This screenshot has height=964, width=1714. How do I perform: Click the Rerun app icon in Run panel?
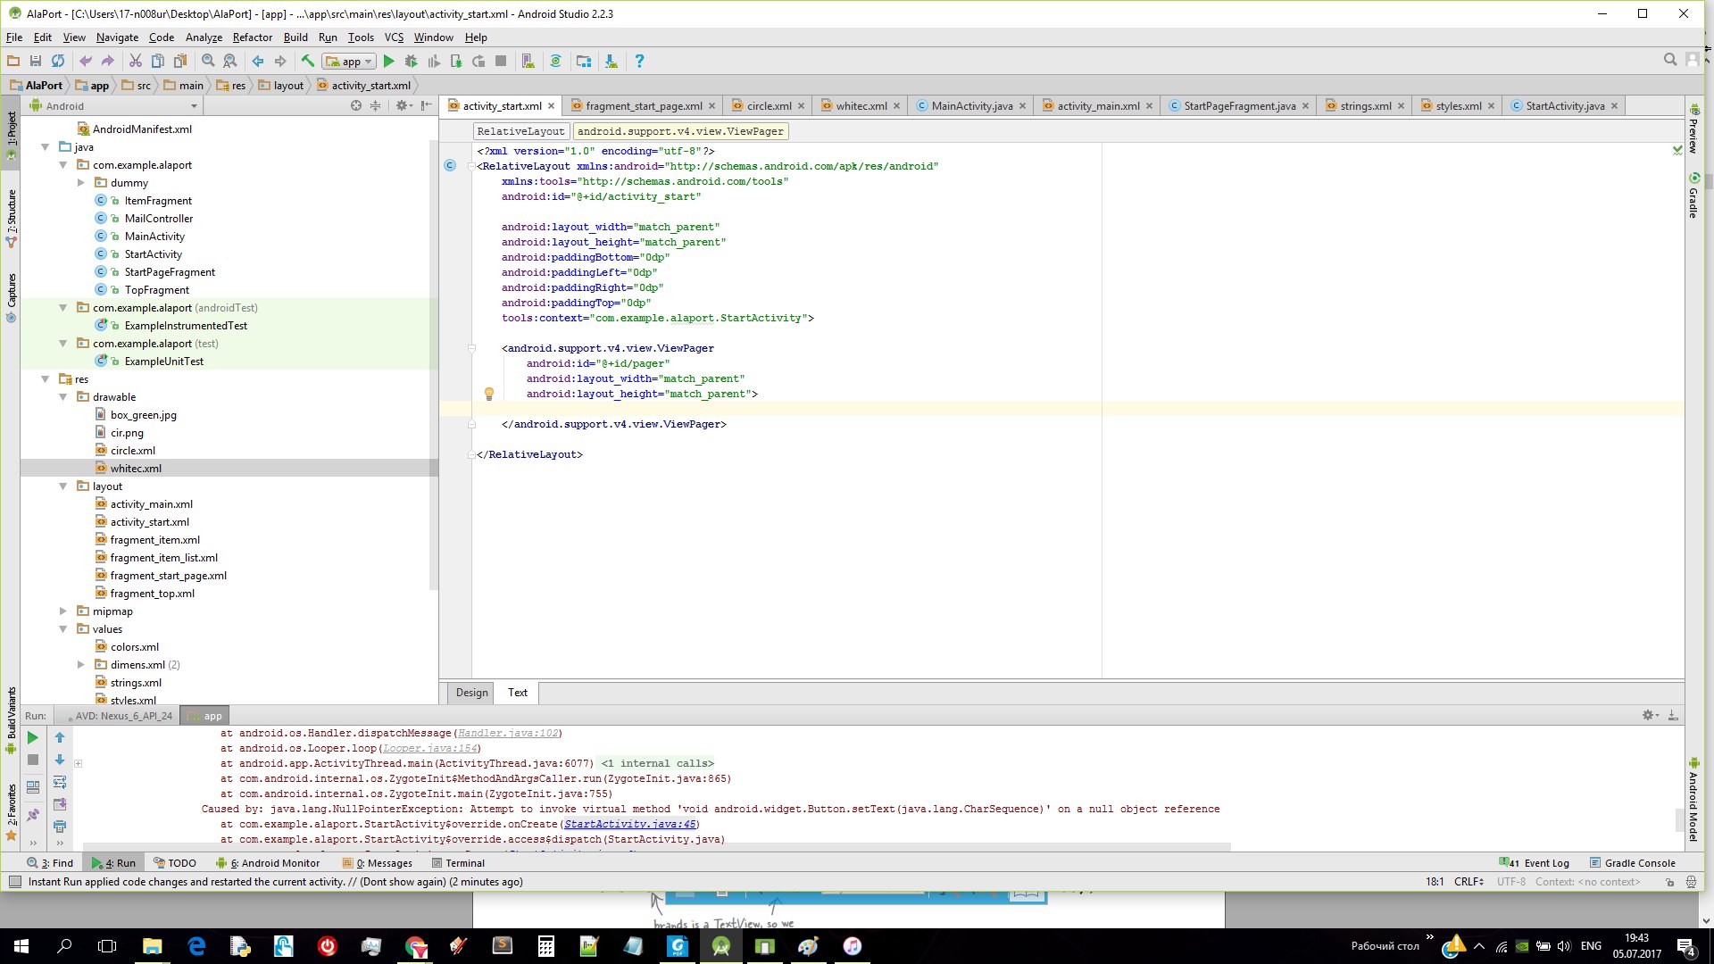33,737
